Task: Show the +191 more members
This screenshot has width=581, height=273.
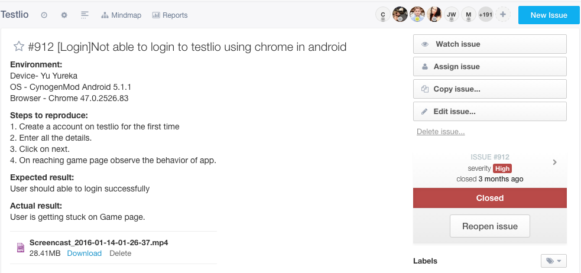Action: click(486, 15)
